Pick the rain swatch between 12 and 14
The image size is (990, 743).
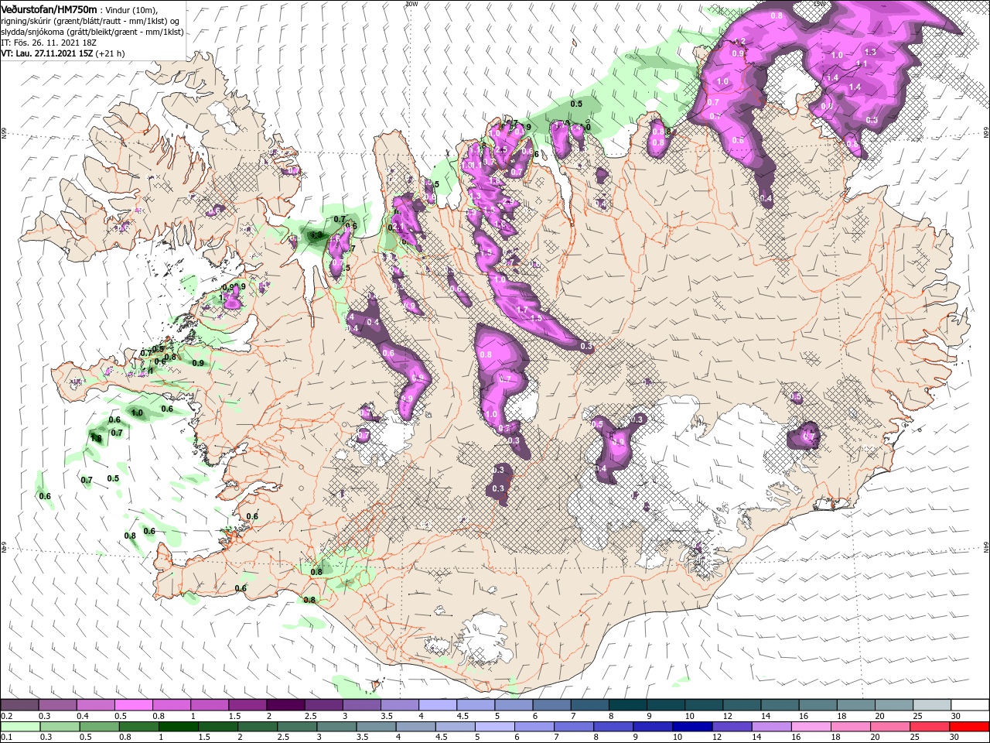[732, 726]
